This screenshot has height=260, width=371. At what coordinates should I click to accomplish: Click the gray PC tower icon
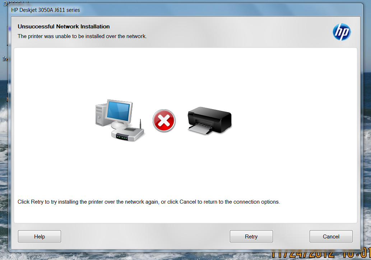pyautogui.click(x=100, y=115)
